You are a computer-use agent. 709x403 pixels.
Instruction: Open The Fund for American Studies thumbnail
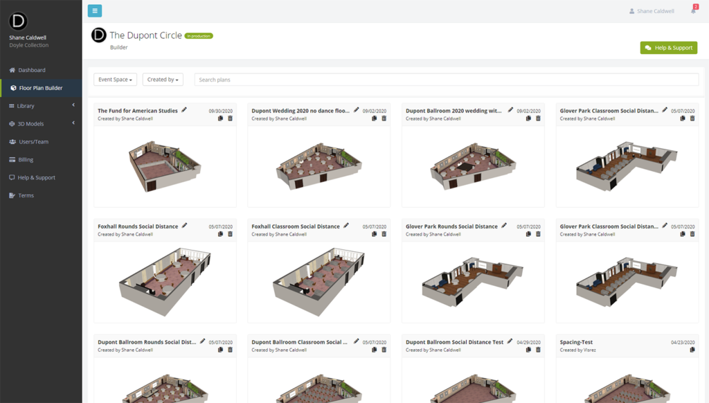coord(165,166)
